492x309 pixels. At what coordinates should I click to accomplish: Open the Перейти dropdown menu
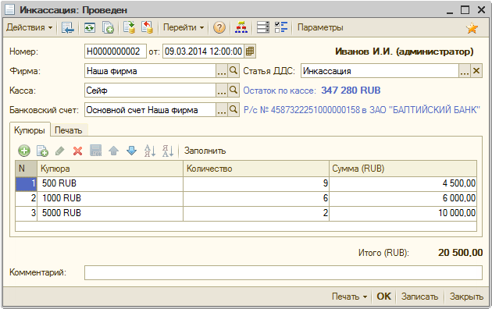(184, 27)
